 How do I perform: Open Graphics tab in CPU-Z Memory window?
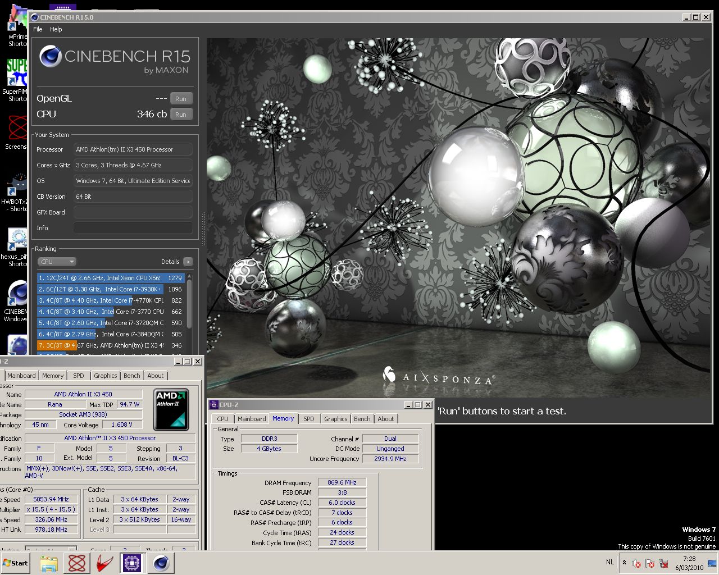(336, 419)
